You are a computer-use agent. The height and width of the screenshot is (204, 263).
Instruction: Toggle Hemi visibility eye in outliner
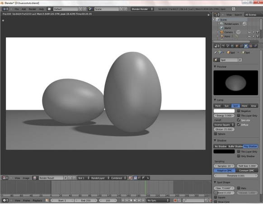(x=249, y=37)
